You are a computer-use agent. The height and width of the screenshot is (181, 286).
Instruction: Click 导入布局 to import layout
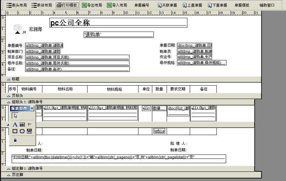click(x=117, y=5)
